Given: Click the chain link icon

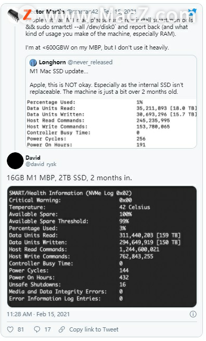Looking at the screenshot, I should click(62, 329).
